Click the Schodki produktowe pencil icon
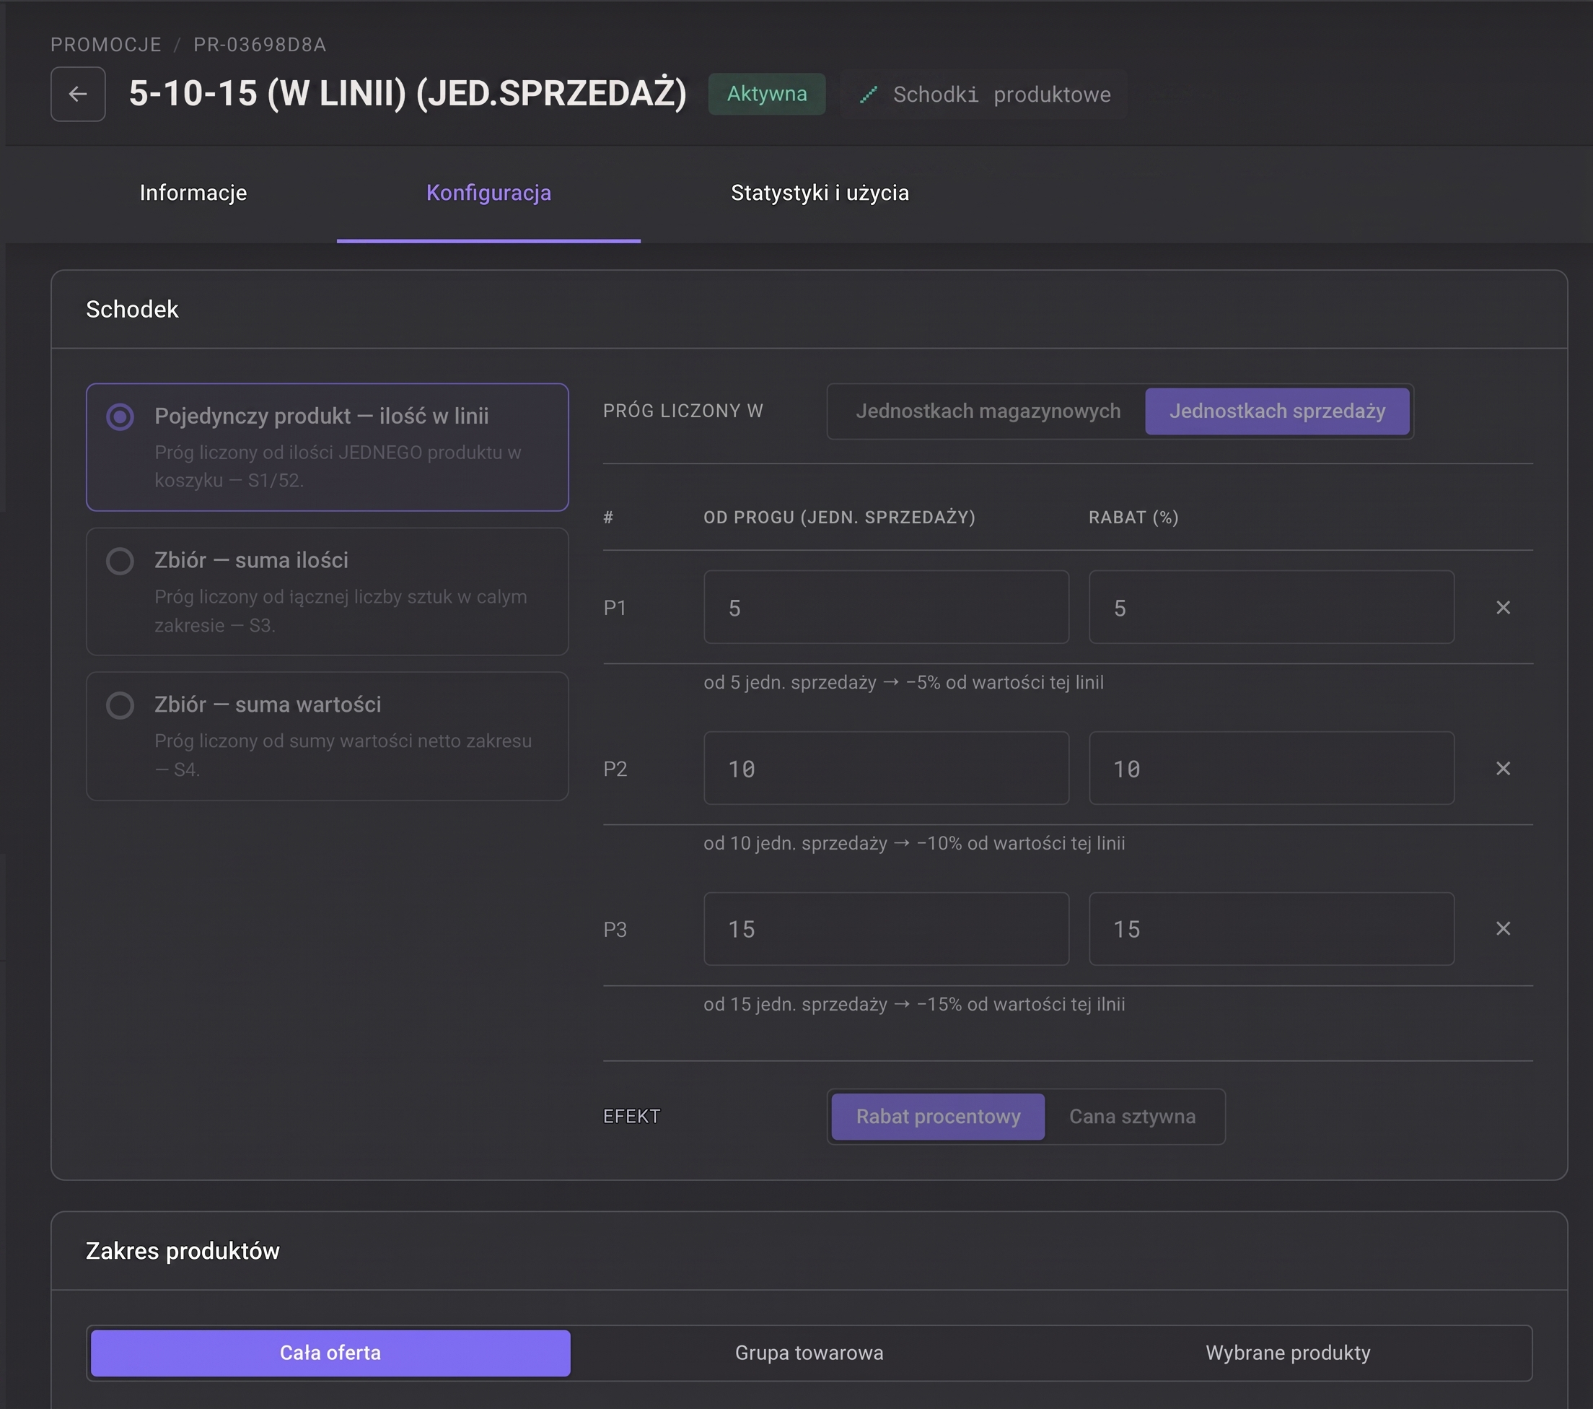This screenshot has width=1593, height=1409. coord(867,95)
